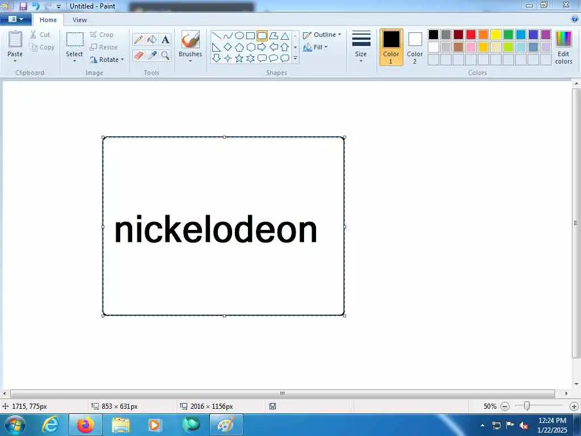Image resolution: width=581 pixels, height=436 pixels.
Task: Switch to the Home tab
Action: pyautogui.click(x=48, y=20)
